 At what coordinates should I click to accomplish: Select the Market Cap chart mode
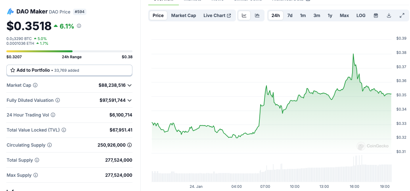[184, 15]
